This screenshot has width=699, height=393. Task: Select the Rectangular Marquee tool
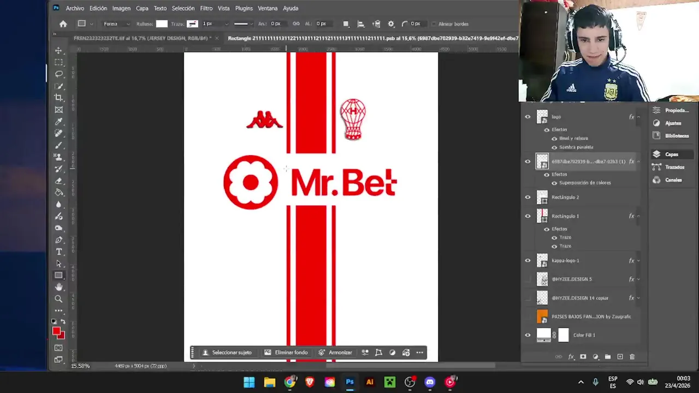pyautogui.click(x=58, y=62)
